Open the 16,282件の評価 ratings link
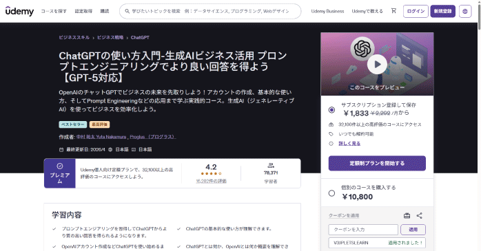481x251 pixels. point(211,182)
